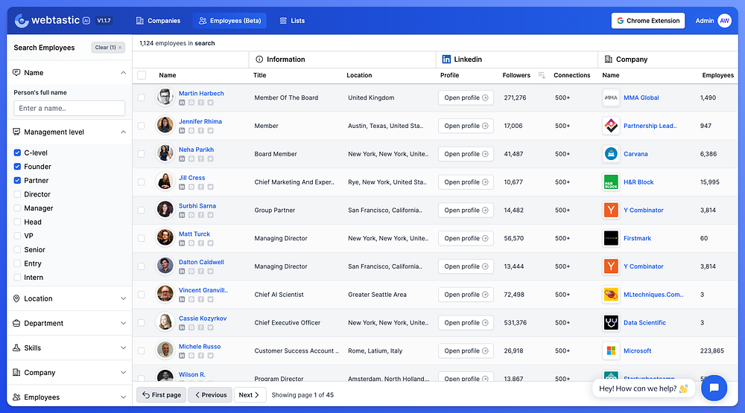This screenshot has height=413, width=745.
Task: Click H&R Block company logo
Action: pos(611,182)
